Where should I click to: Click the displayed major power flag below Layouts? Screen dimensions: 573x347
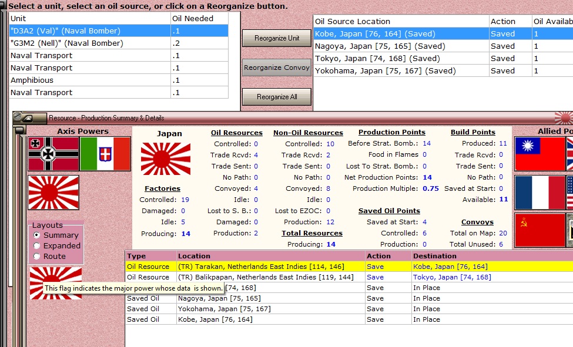click(x=56, y=283)
